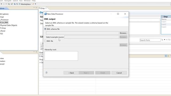Image resolution: width=171 pixels, height=96 pixels.
Task: Open wizard help question mark icon
Action: (46, 73)
